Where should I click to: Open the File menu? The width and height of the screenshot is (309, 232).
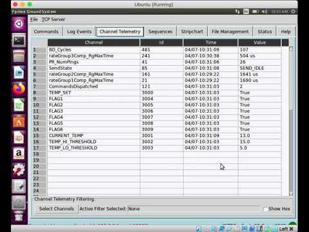[x=34, y=19]
